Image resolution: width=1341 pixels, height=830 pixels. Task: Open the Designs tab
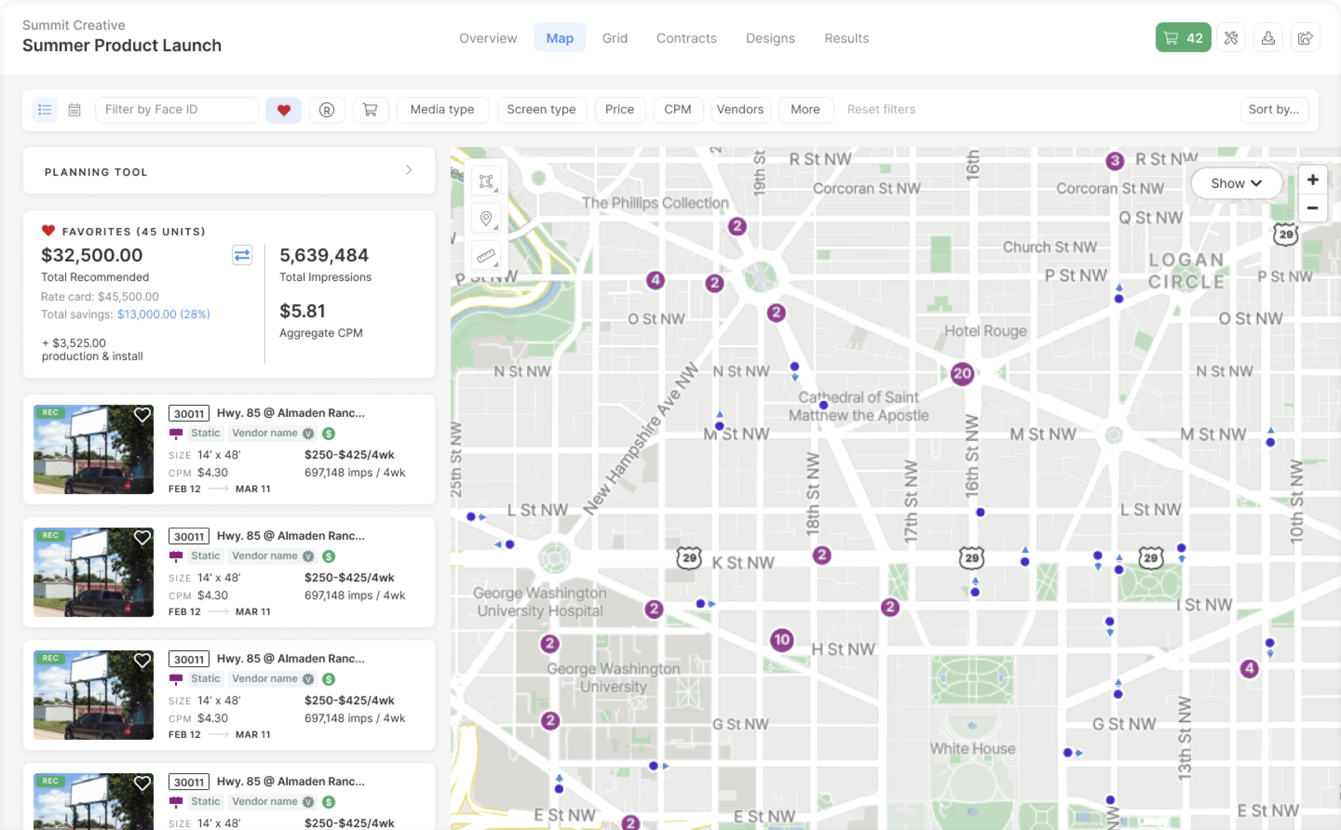pyautogui.click(x=770, y=38)
